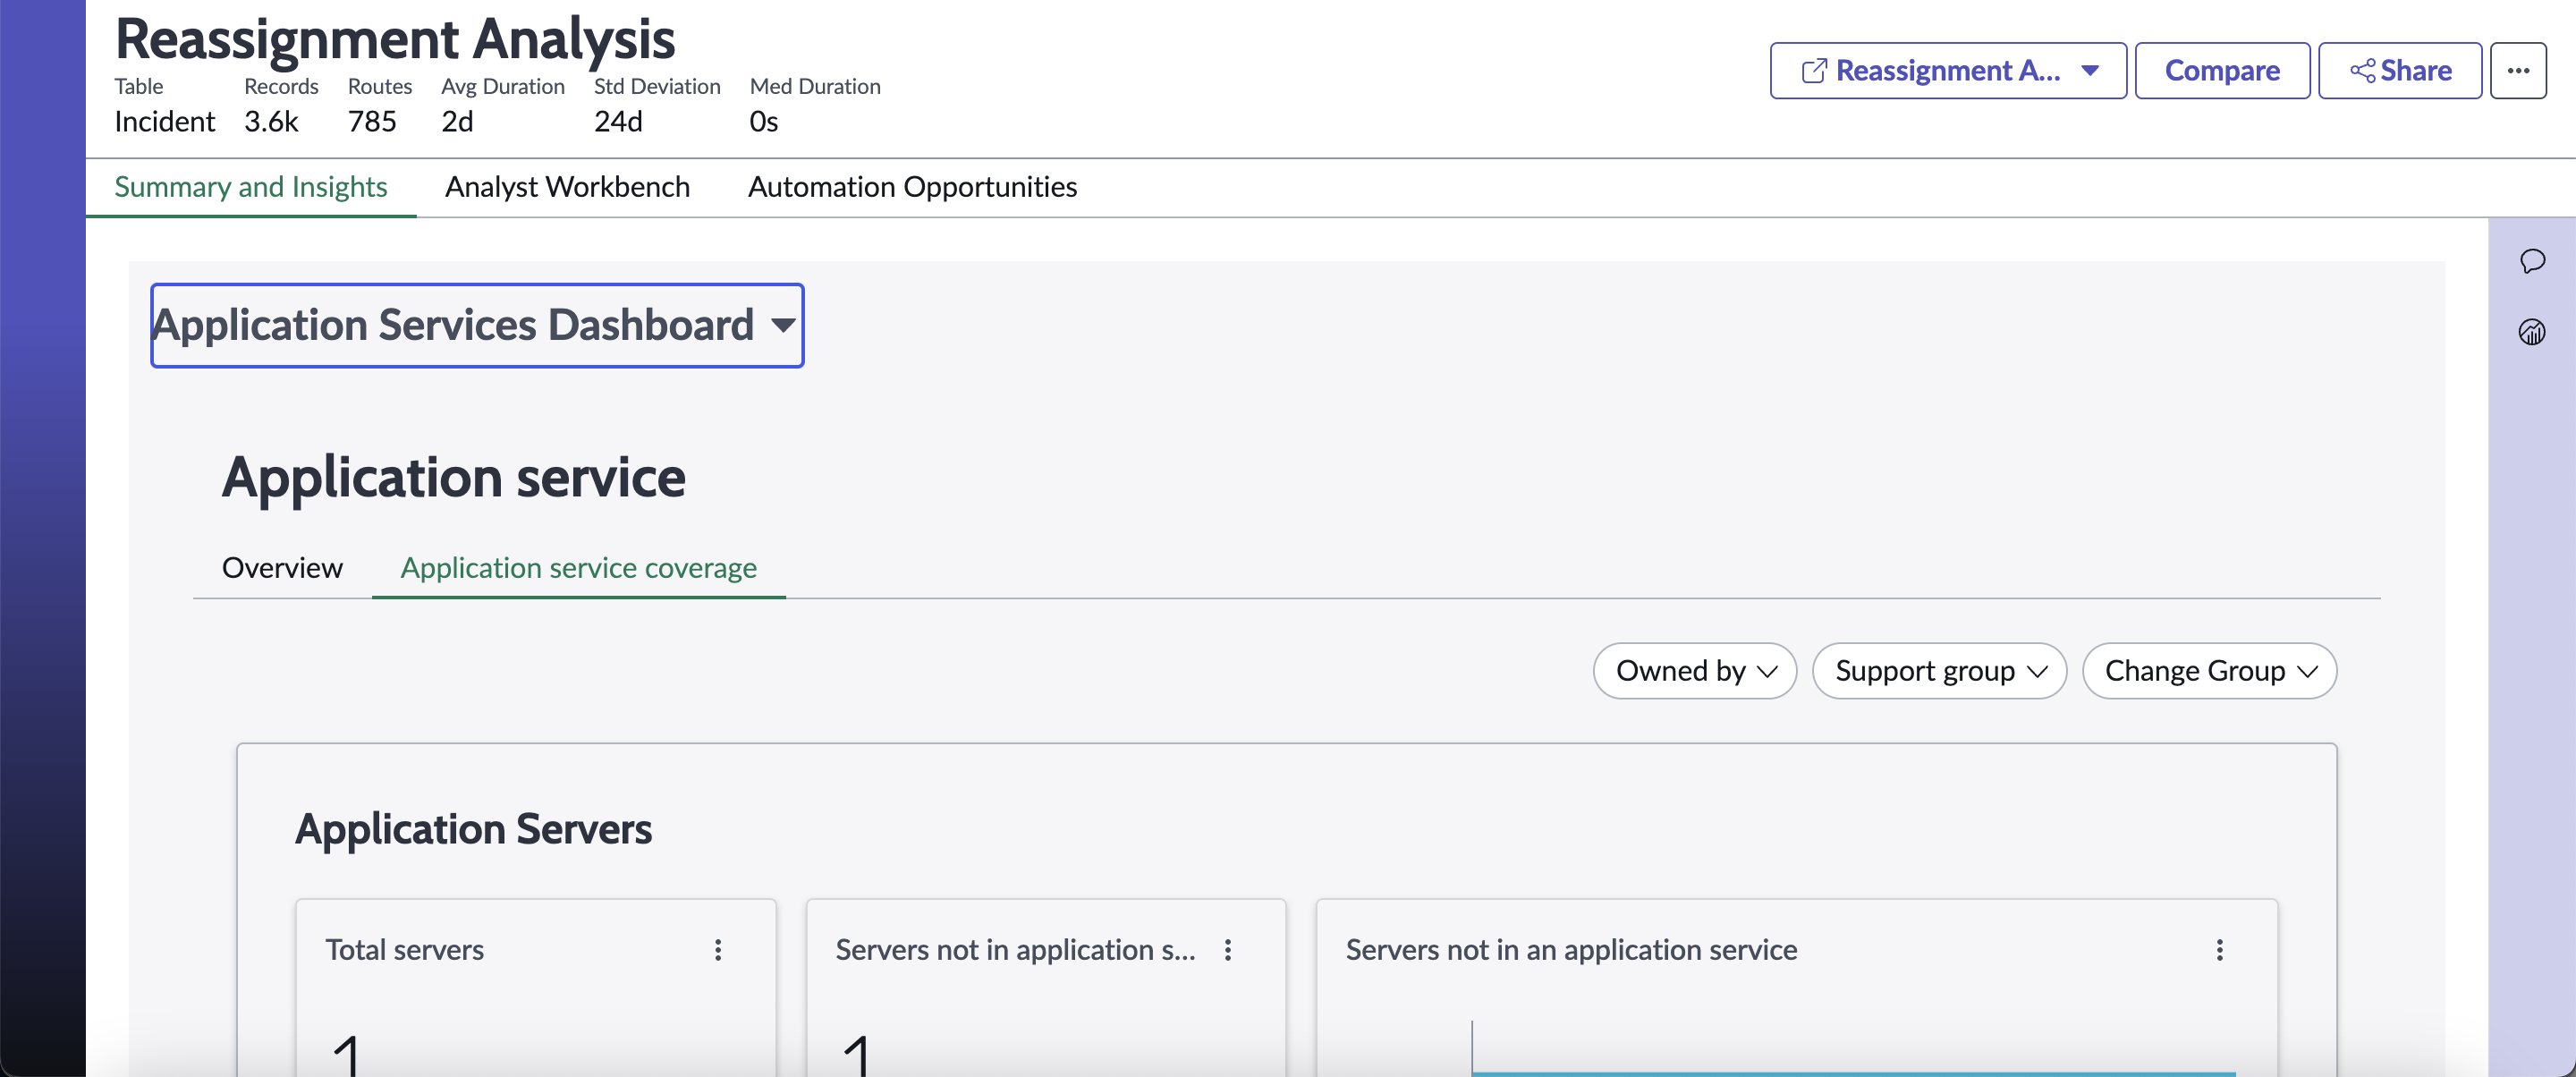Open the Reassignment A... project dropdown
This screenshot has width=2576, height=1077.
pos(1948,71)
